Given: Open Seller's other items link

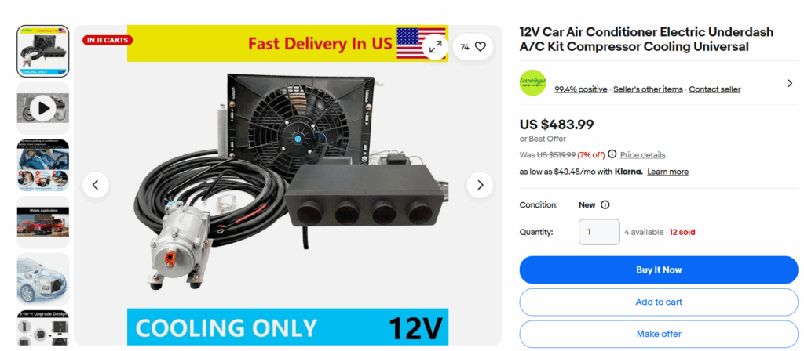Looking at the screenshot, I should (x=648, y=89).
